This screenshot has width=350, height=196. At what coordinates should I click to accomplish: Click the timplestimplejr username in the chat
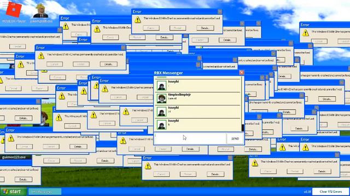click(x=179, y=94)
